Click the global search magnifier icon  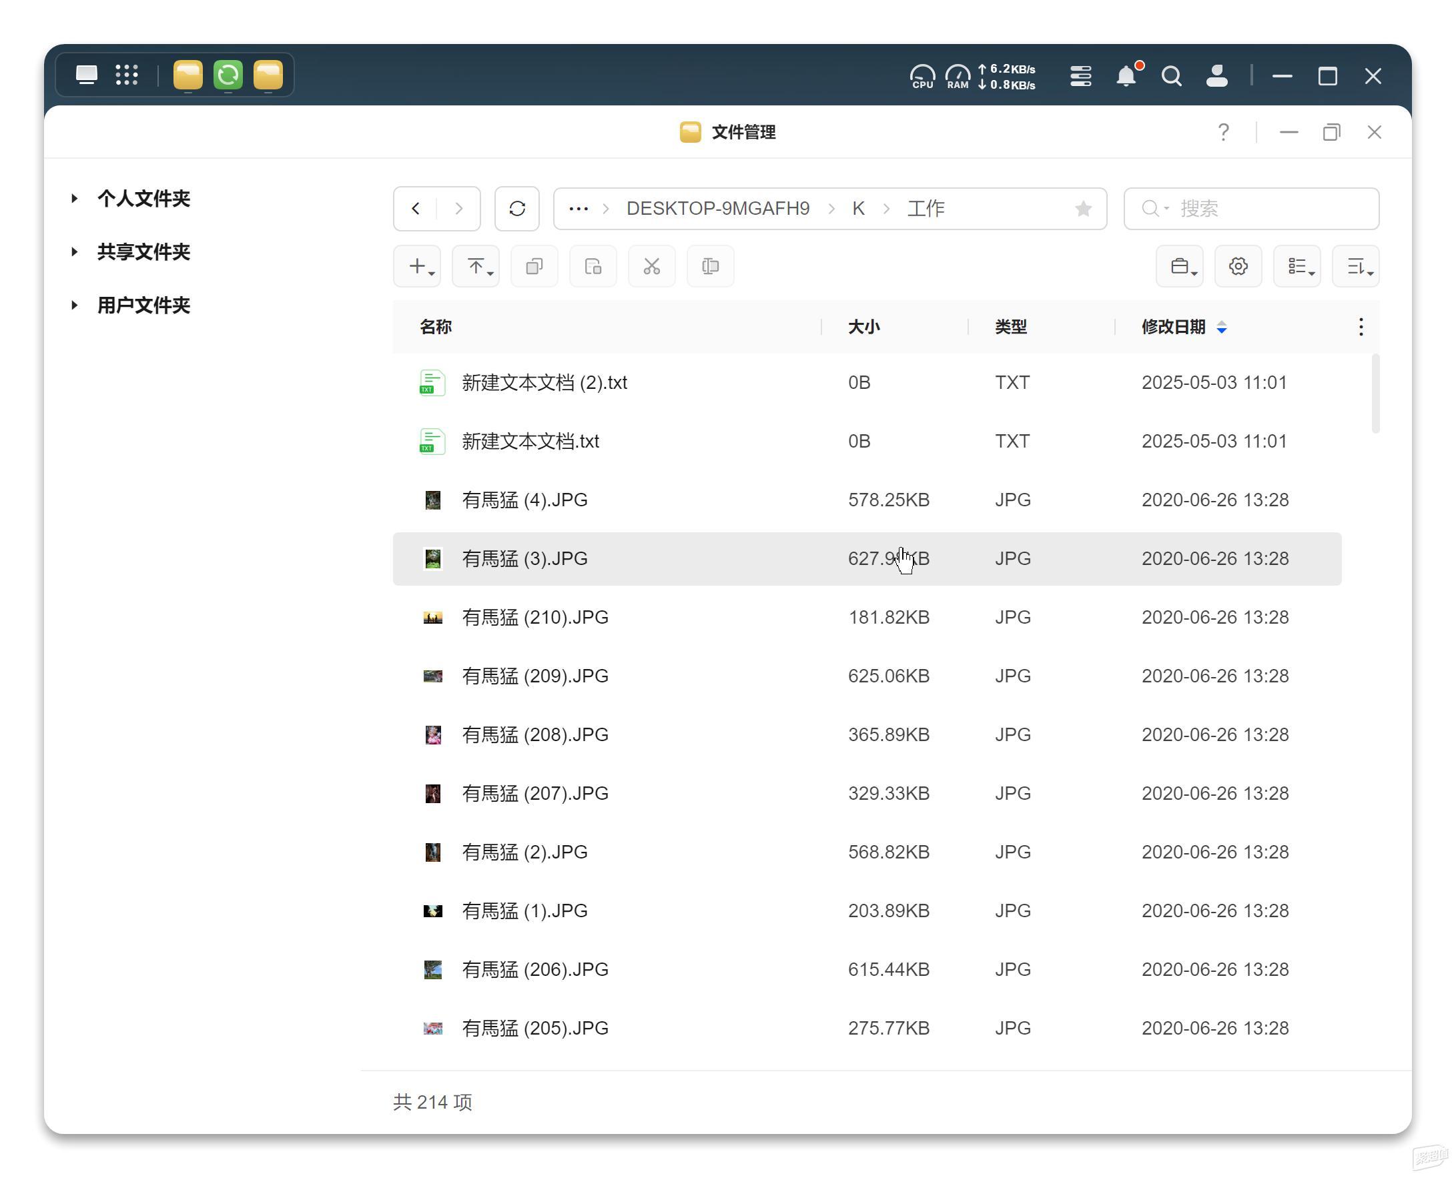click(x=1171, y=75)
